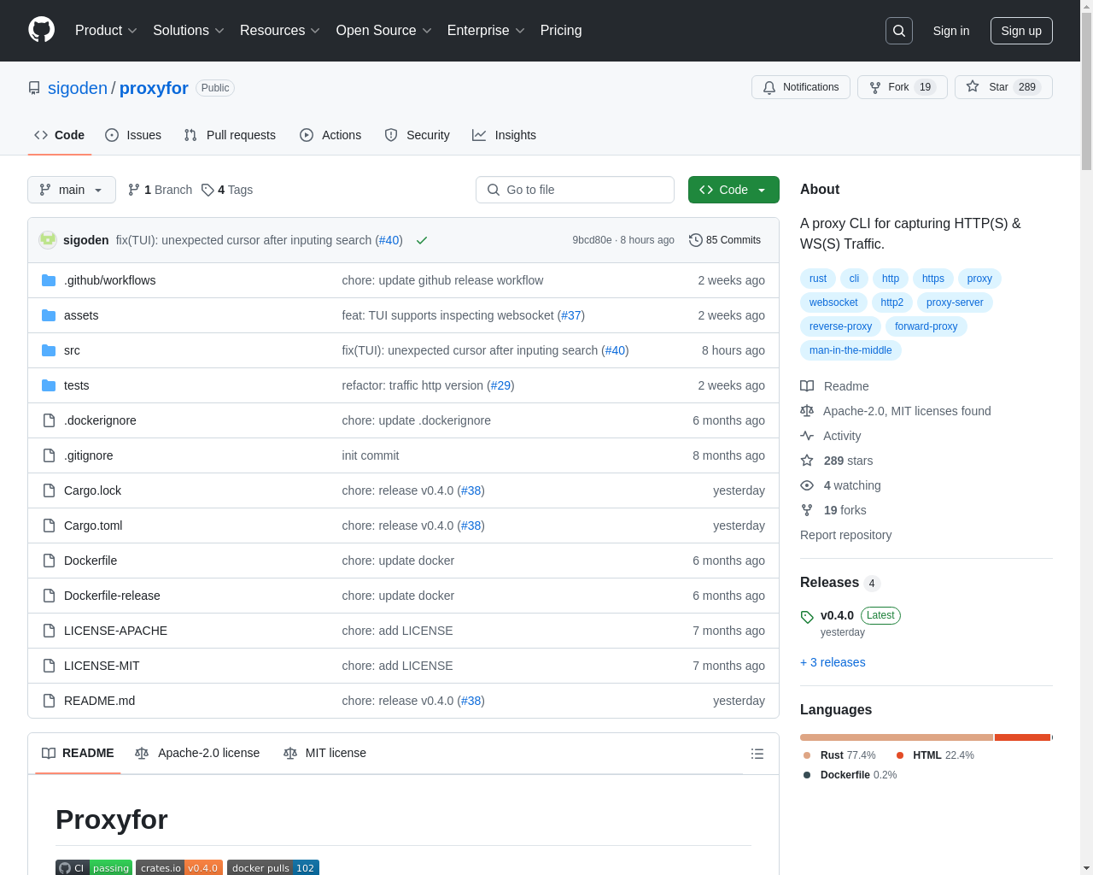
Task: Open commit hash 9bcd80e
Action: click(592, 240)
